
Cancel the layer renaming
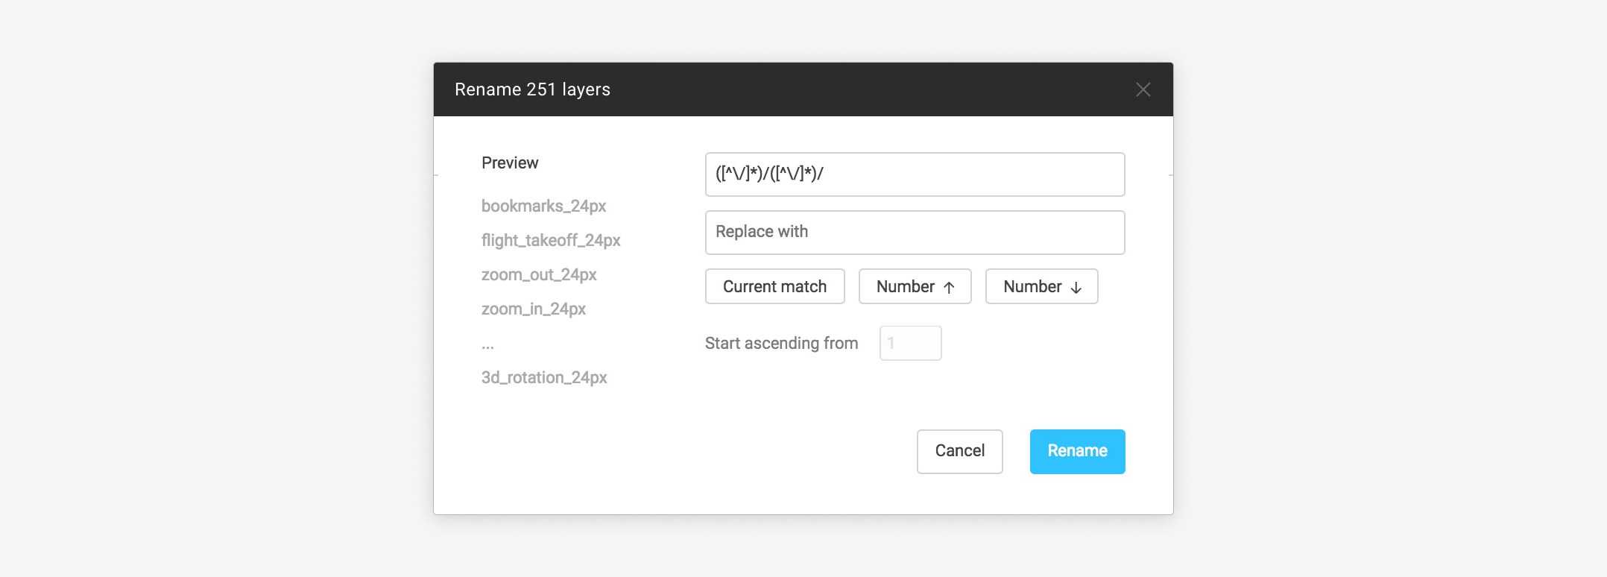(959, 451)
